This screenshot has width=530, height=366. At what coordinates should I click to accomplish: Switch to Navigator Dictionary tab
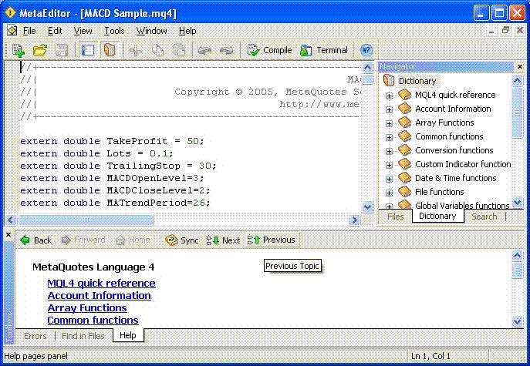[437, 216]
